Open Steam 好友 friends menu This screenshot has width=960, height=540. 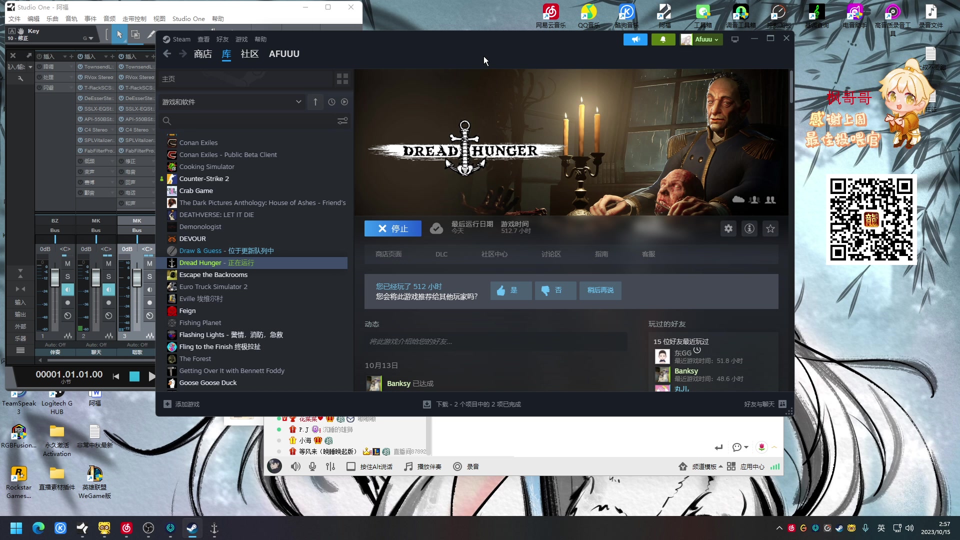point(222,39)
